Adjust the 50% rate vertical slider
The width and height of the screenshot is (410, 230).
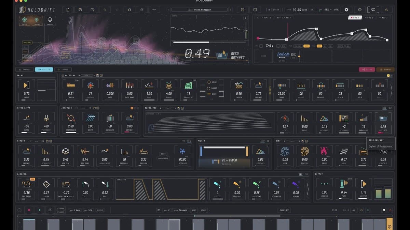(x=299, y=56)
